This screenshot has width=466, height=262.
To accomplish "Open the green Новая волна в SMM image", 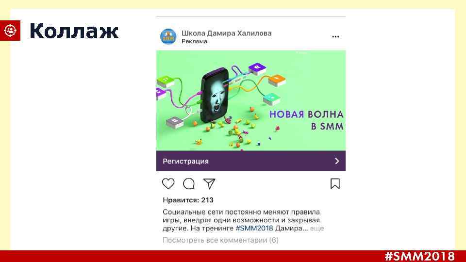I will point(251,100).
